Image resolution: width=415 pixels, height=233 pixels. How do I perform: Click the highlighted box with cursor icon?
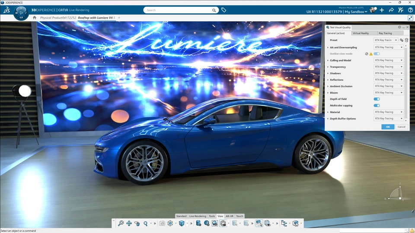tap(259, 224)
